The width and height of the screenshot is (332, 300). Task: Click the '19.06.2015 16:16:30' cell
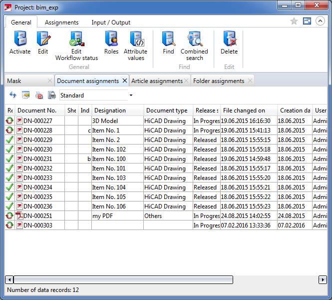pyautogui.click(x=249, y=121)
